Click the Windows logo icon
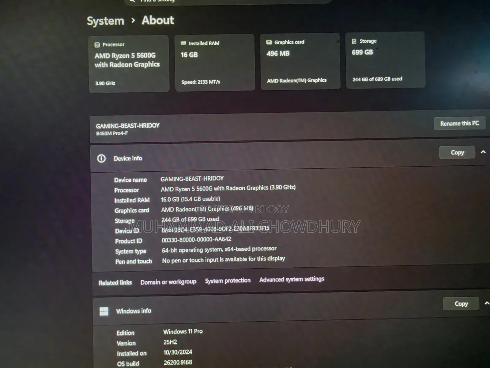Image resolution: width=490 pixels, height=368 pixels. (104, 311)
